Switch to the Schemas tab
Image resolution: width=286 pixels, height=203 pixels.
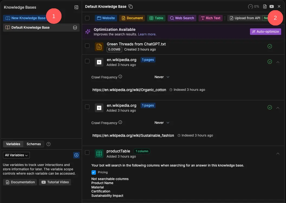33,144
